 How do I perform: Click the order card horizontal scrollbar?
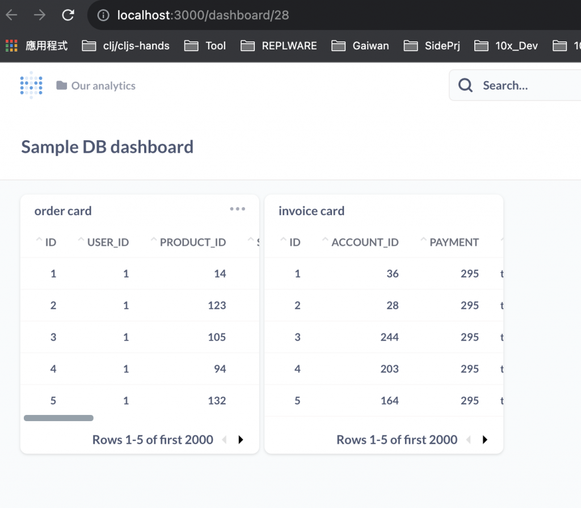(x=58, y=418)
